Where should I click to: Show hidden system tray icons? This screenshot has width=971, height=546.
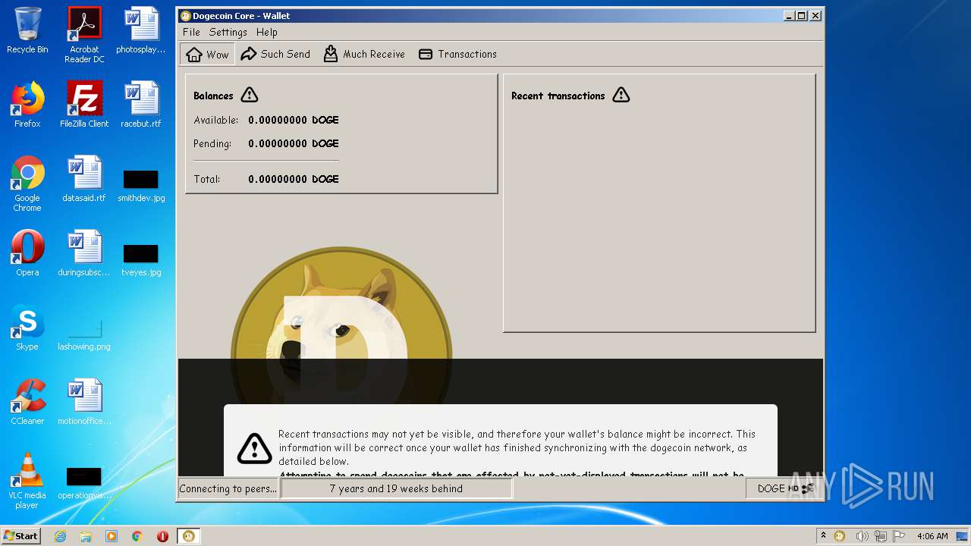823,536
